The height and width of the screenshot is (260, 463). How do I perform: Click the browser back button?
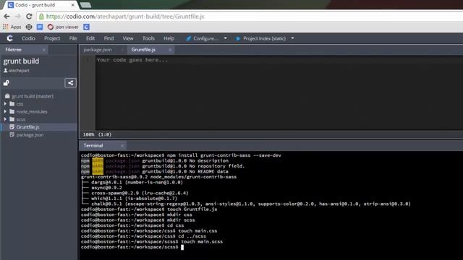tap(7, 17)
